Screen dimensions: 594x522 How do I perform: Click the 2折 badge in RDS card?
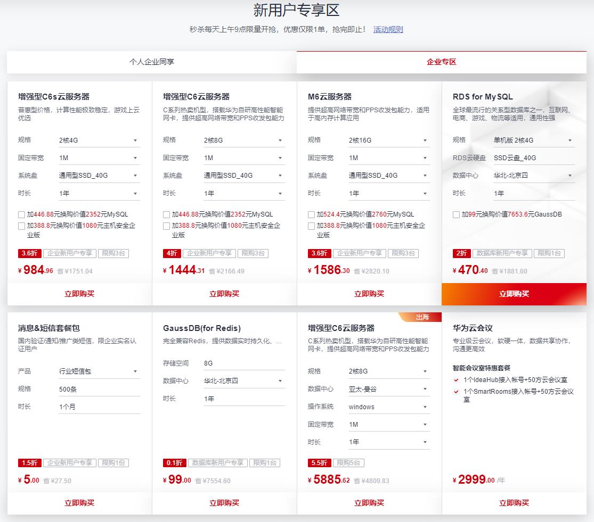point(461,253)
